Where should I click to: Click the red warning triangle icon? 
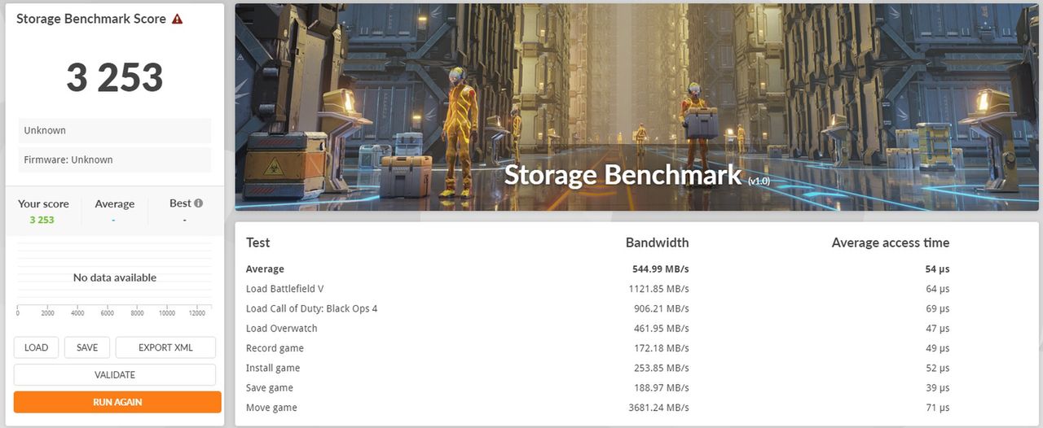click(178, 19)
